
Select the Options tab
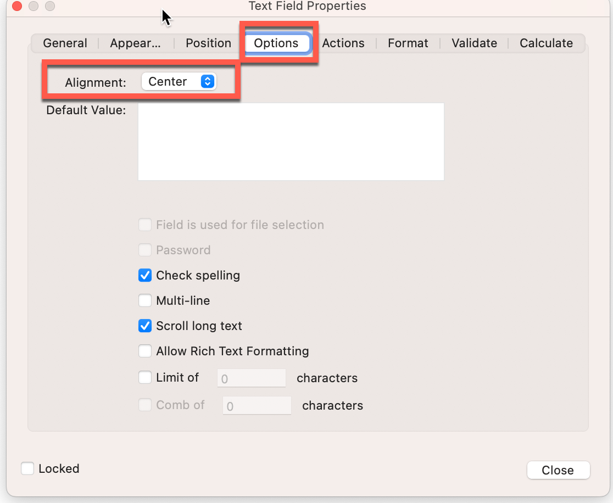[276, 43]
